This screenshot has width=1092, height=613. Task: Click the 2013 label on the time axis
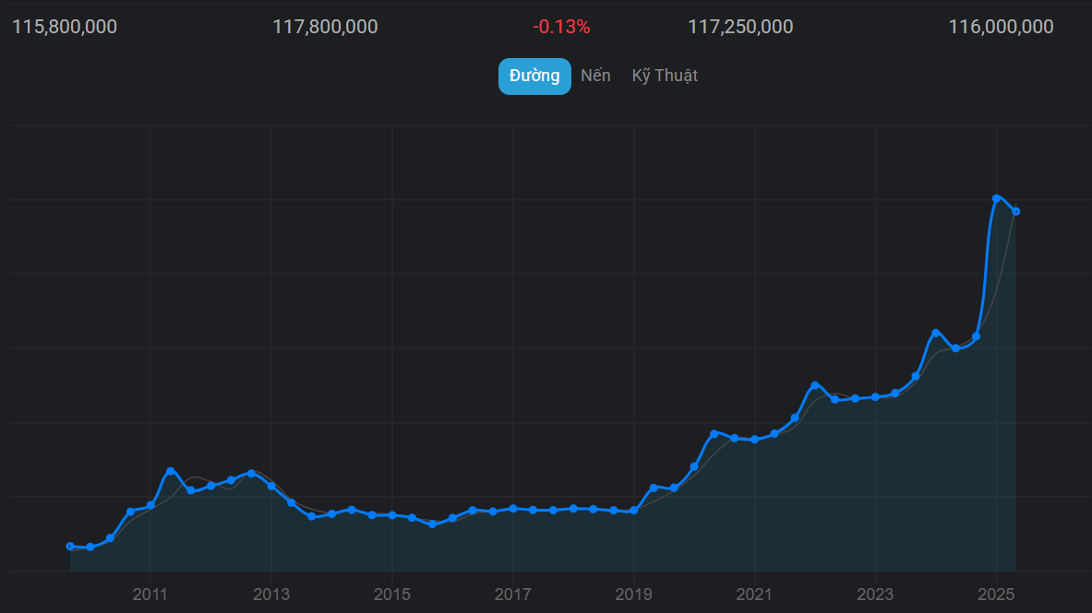point(270,595)
